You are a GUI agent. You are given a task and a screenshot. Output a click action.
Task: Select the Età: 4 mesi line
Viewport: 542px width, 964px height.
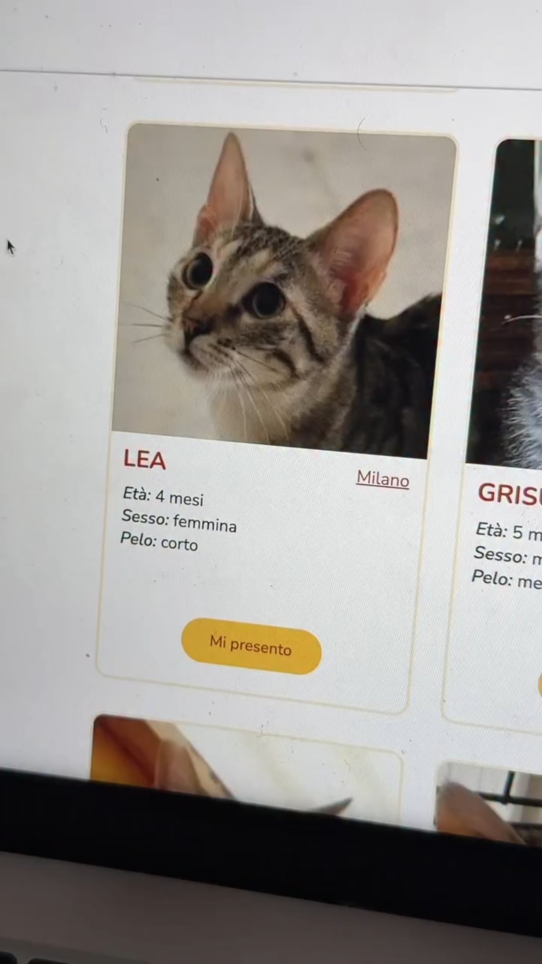tap(163, 496)
